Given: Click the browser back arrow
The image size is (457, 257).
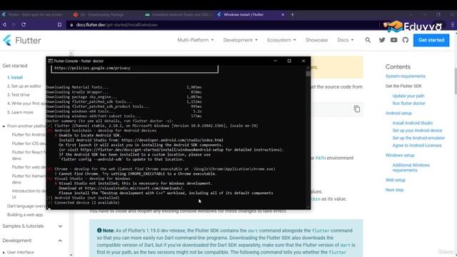Looking at the screenshot, I should [x=5, y=25].
